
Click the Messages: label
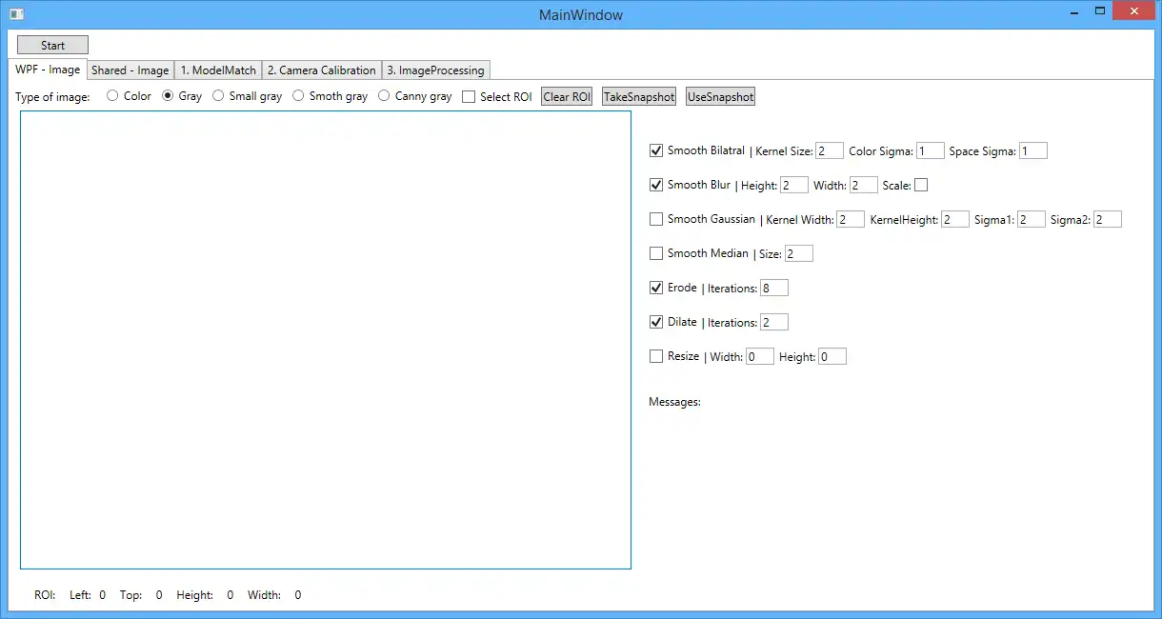(674, 402)
